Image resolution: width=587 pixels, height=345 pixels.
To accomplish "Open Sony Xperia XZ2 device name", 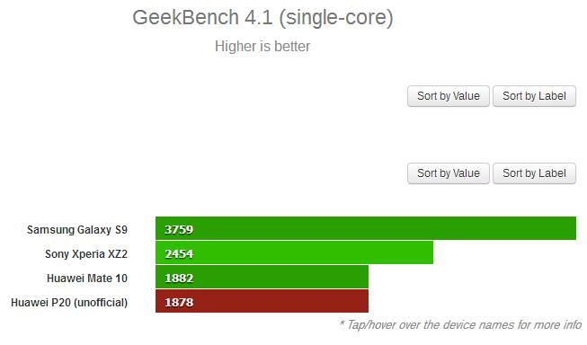I will 86,253.
